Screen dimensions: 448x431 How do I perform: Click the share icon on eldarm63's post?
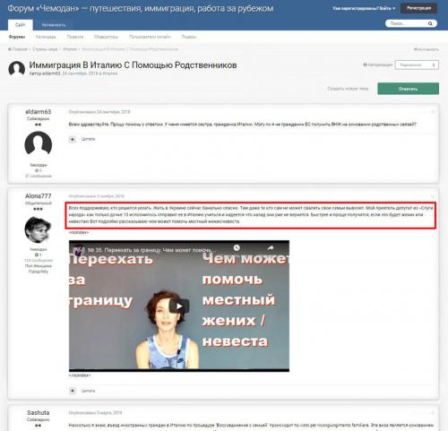(432, 112)
